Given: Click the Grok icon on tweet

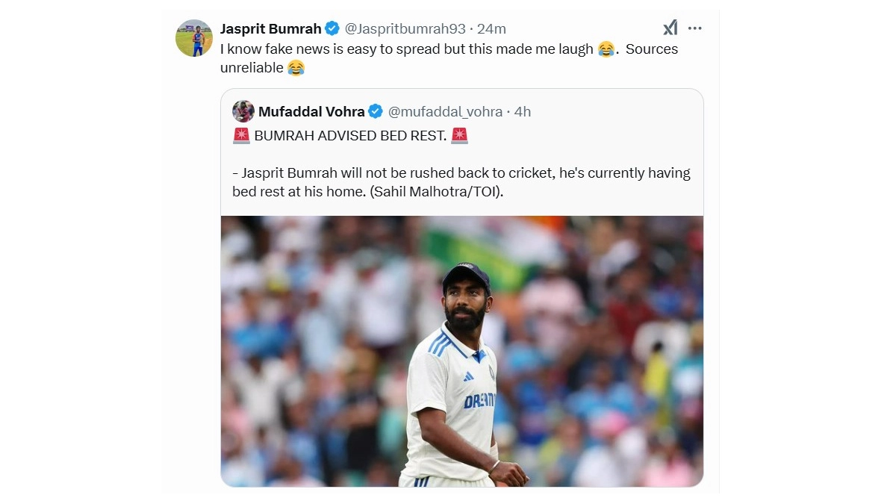Looking at the screenshot, I should point(671,28).
